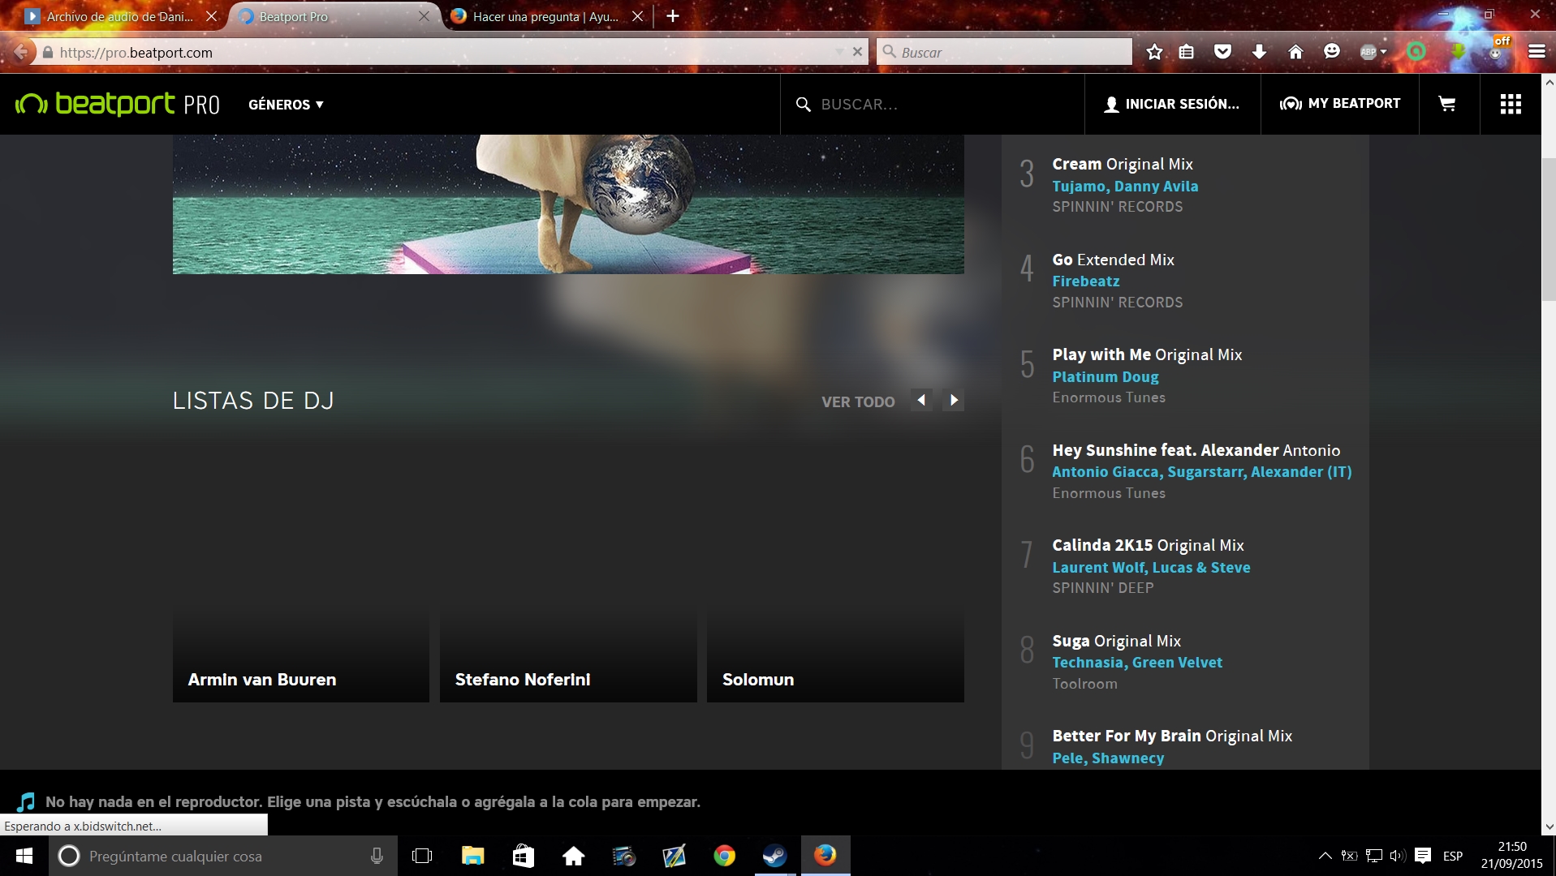
Task: Click INICIAR SESIÓN to log in
Action: tap(1172, 104)
